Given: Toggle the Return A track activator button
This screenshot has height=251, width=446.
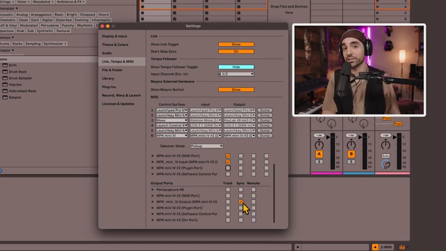Looking at the screenshot, I should pyautogui.click(x=319, y=154).
